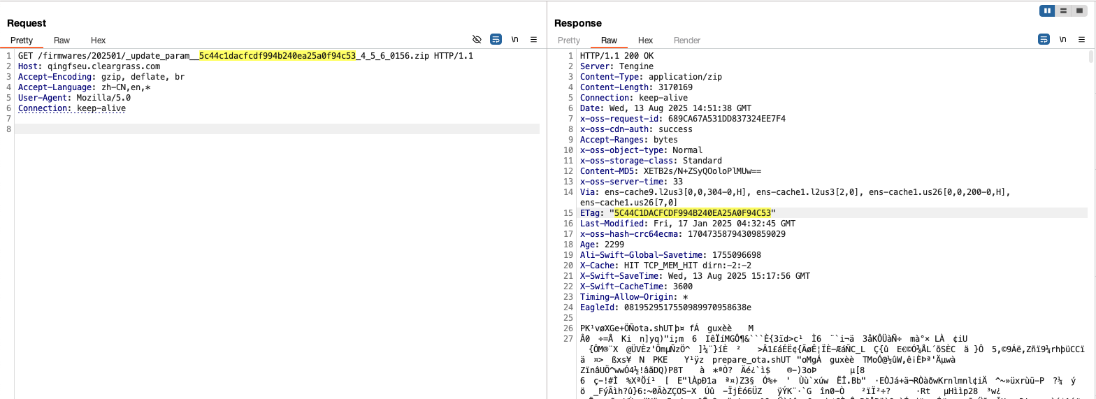1096x399 pixels.
Task: Click the HTTP/1.1 200 OK status line
Action: coord(616,56)
